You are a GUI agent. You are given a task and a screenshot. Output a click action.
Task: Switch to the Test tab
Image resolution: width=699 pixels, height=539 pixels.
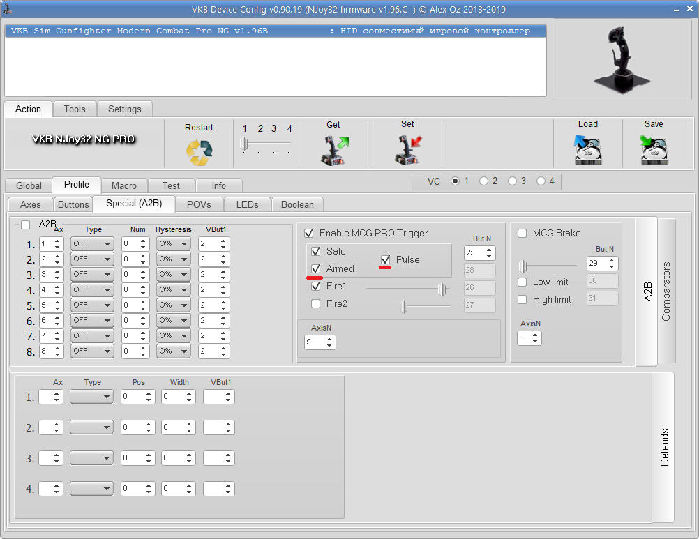tap(171, 185)
